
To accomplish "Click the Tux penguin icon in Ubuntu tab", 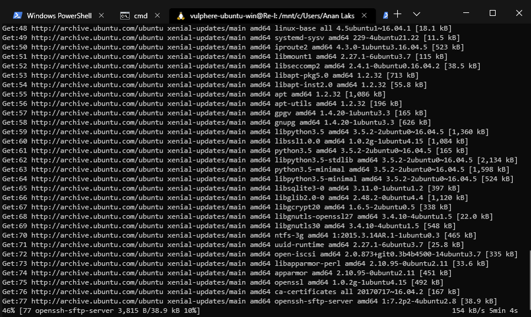I will pyautogui.click(x=181, y=15).
